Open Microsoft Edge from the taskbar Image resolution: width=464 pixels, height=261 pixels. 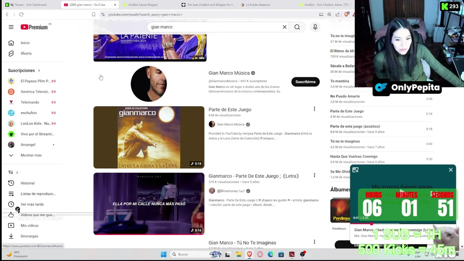(270, 254)
